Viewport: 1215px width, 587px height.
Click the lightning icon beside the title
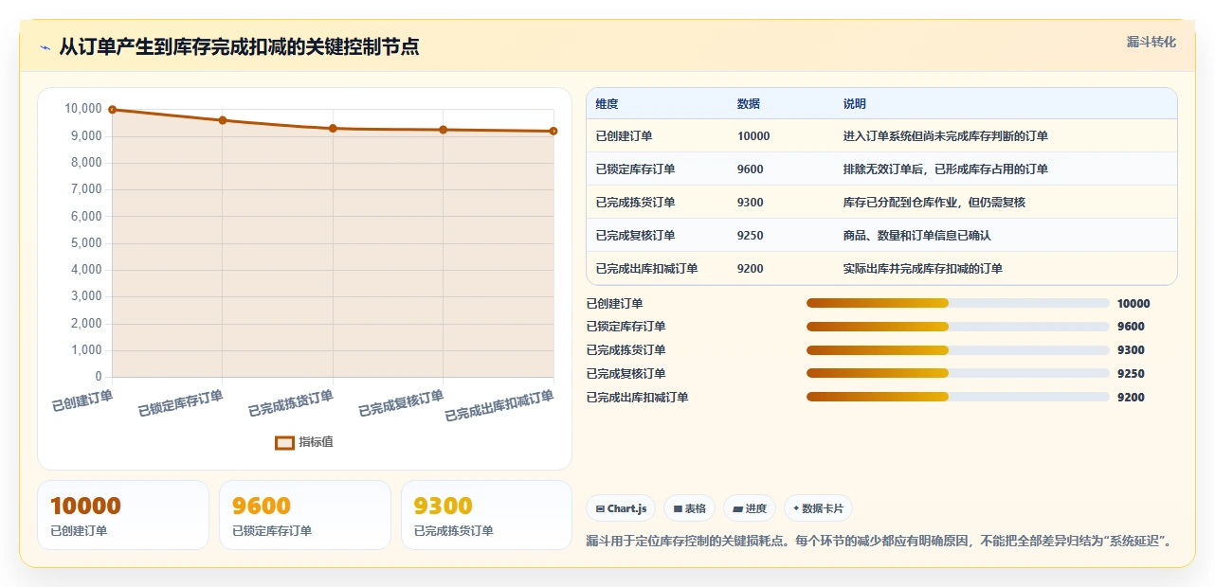pos(45,47)
